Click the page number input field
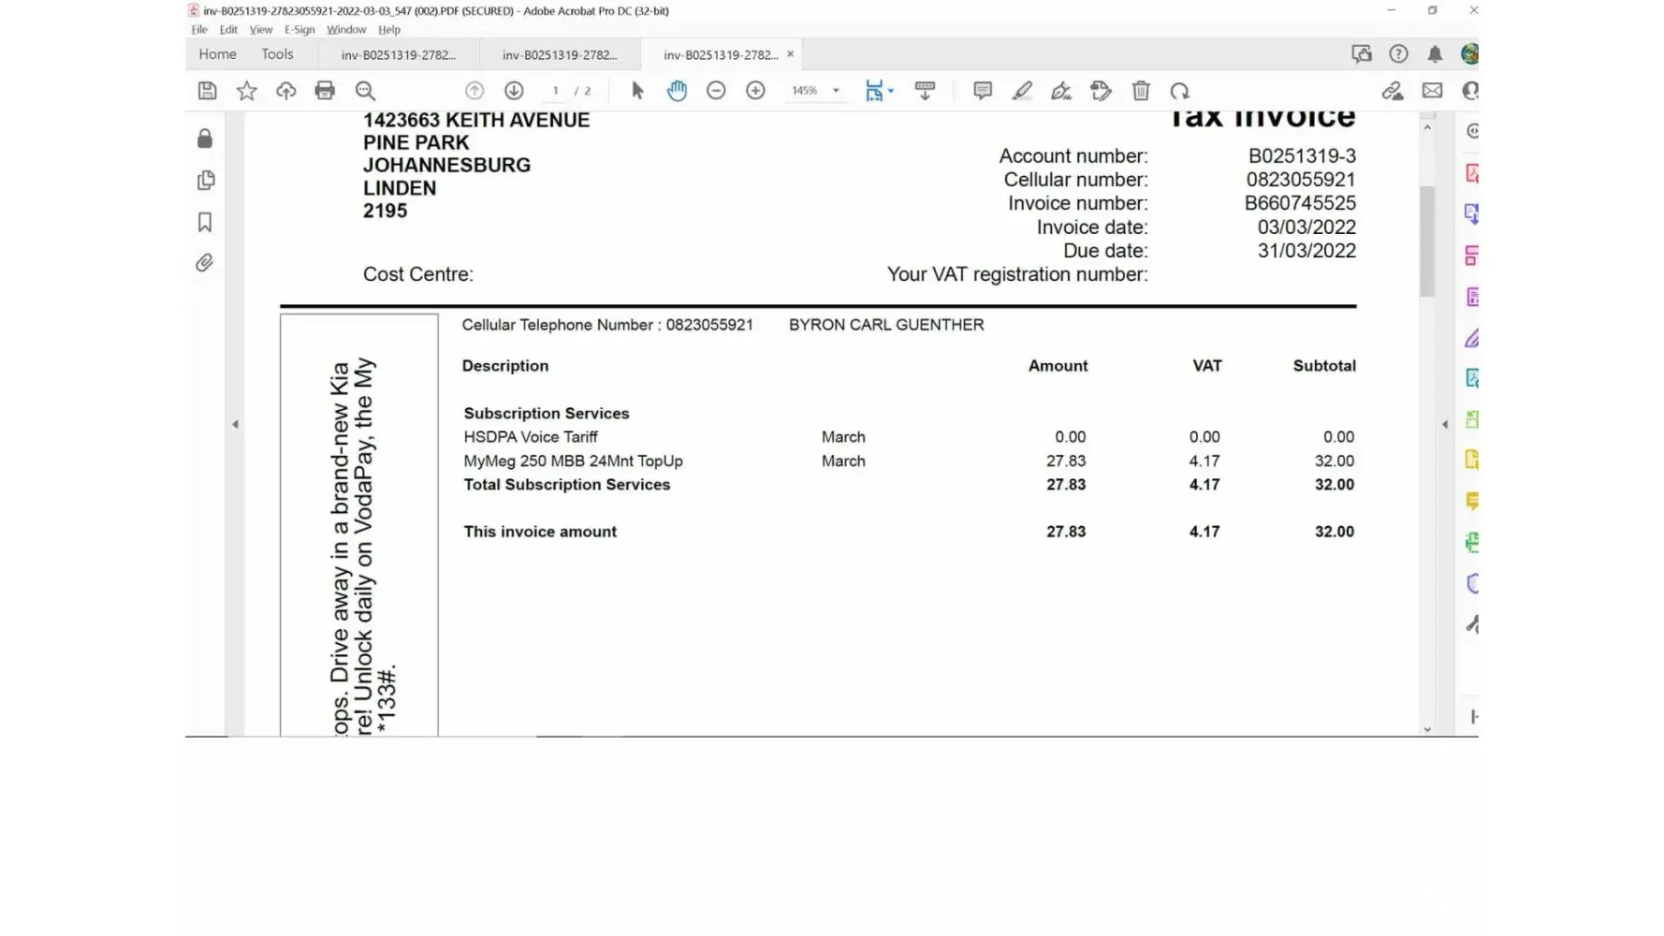Image resolution: width=1664 pixels, height=936 pixels. [556, 91]
